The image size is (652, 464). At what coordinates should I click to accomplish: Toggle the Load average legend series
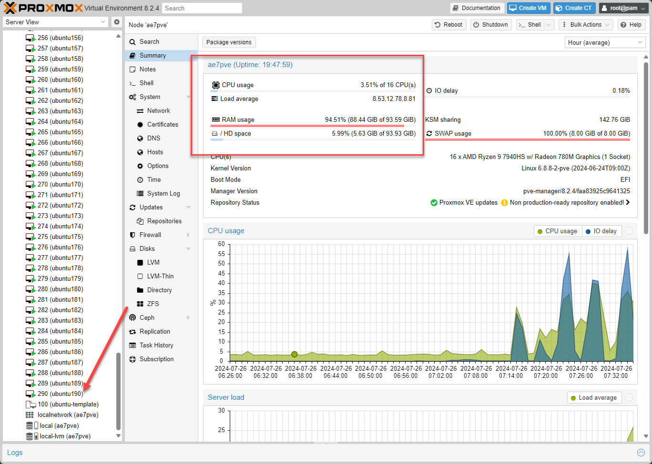[593, 398]
